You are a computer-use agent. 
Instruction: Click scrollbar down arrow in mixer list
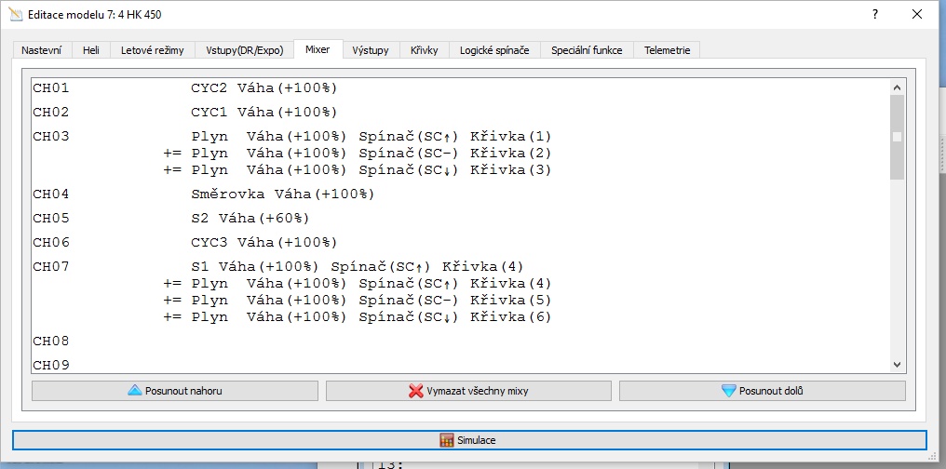pos(898,365)
